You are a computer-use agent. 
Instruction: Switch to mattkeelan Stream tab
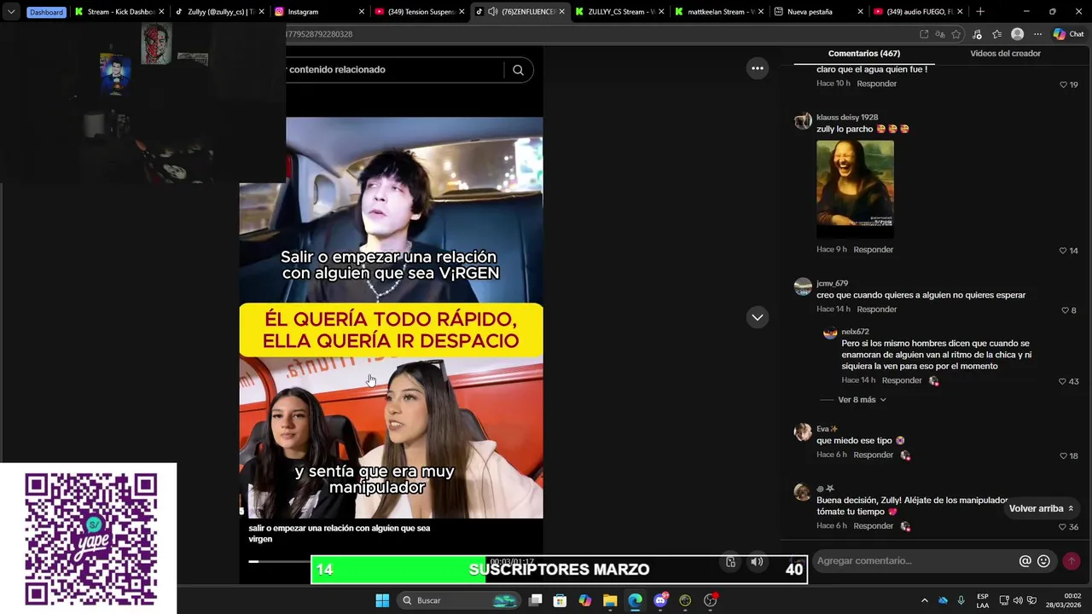pyautogui.click(x=718, y=12)
